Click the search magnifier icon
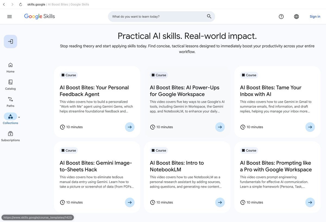Image resolution: width=326 pixels, height=222 pixels. point(209,16)
